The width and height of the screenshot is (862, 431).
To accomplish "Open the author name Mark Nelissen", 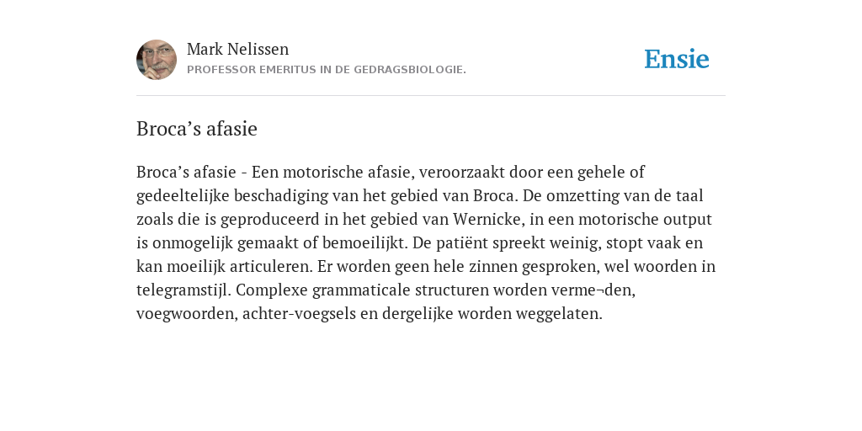I will 237,50.
